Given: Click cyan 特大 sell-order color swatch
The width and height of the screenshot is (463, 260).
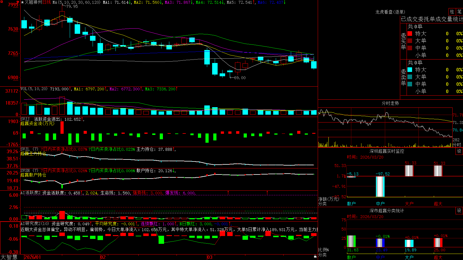Looking at the screenshot, I should coord(410,70).
